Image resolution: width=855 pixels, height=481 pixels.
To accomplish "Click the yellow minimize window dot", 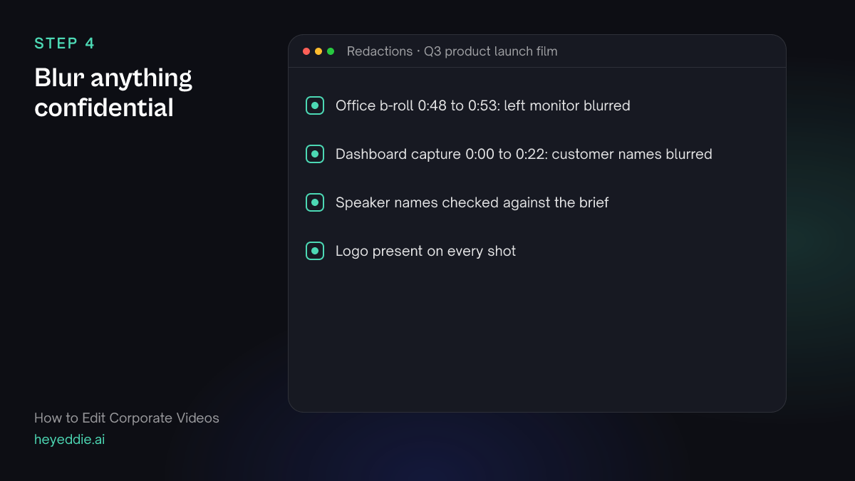I will (318, 51).
